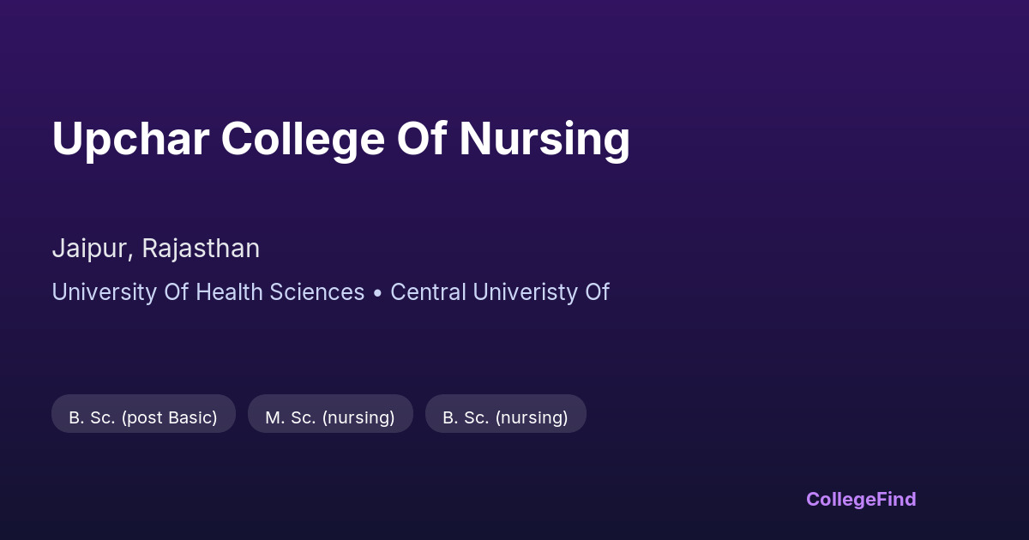Open the CollegeFind brand link
Viewport: 1029px width, 540px height.
[x=860, y=499]
